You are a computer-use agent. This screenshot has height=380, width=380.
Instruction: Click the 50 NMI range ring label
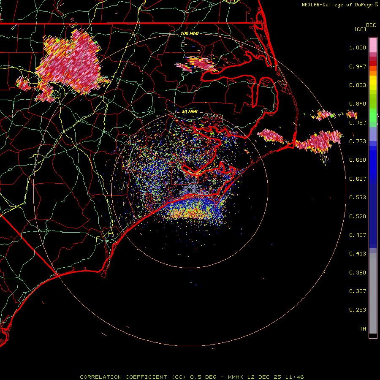190,112
